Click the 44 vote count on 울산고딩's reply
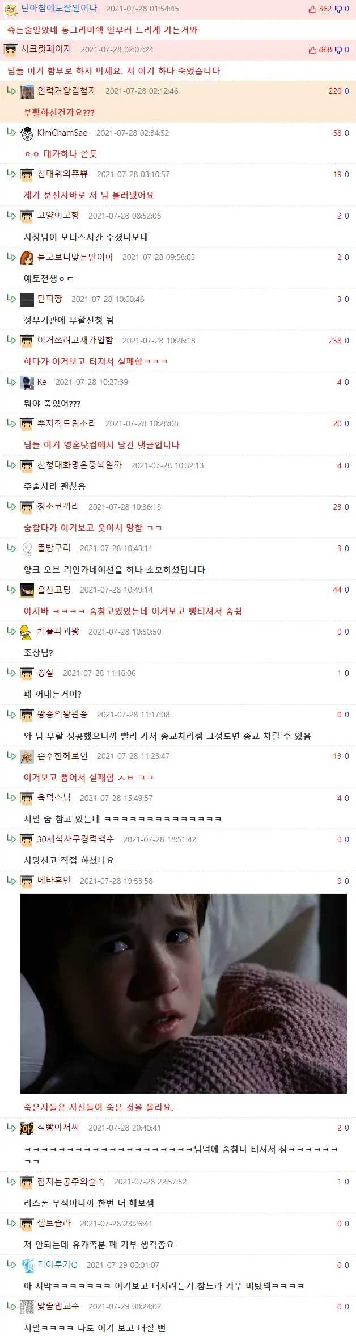This screenshot has width=356, height=1336. [x=337, y=590]
